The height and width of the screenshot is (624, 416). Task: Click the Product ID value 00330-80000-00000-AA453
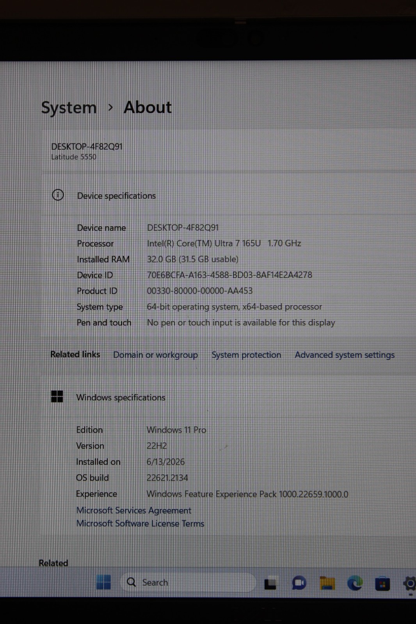200,291
